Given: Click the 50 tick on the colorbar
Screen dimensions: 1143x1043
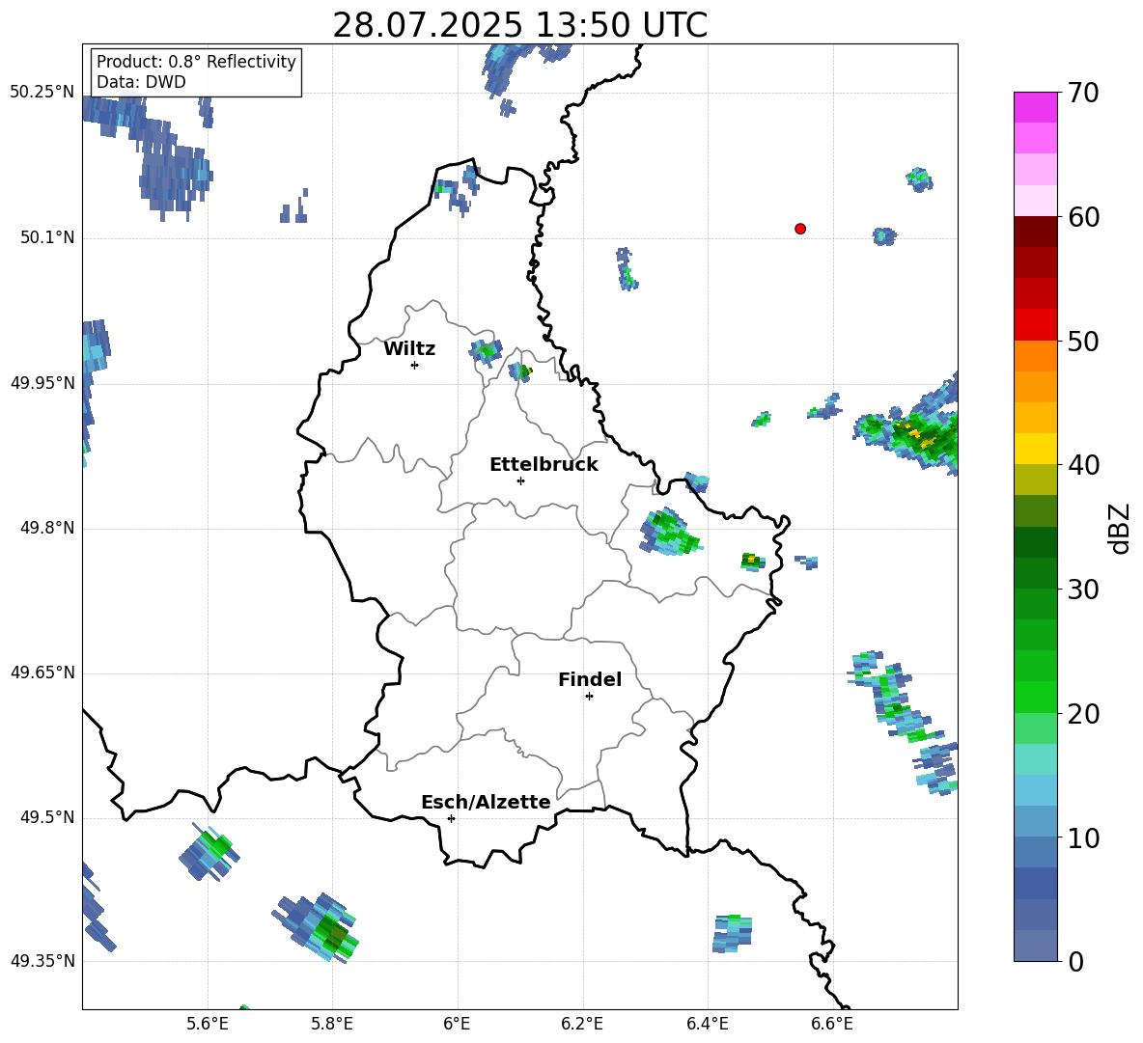Looking at the screenshot, I should 1082,341.
